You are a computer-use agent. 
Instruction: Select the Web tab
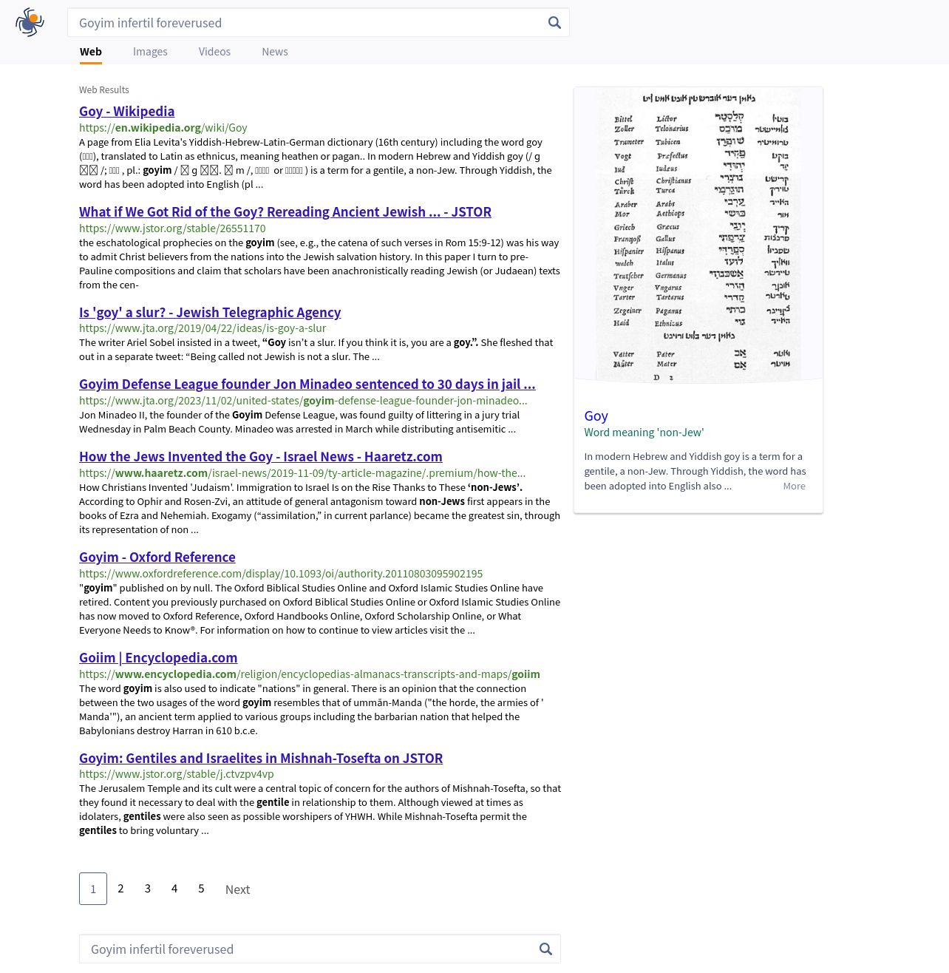point(91,52)
